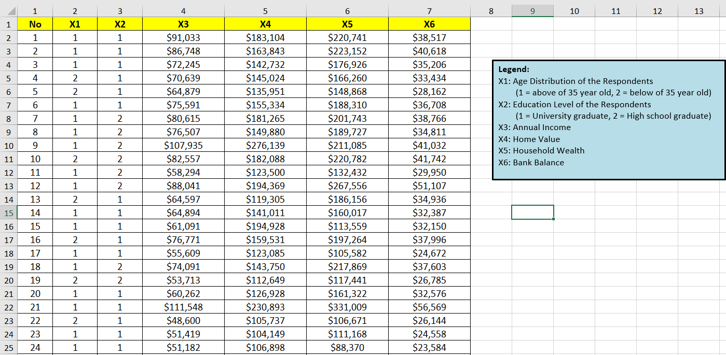Select cell with $107,935

click(183, 145)
